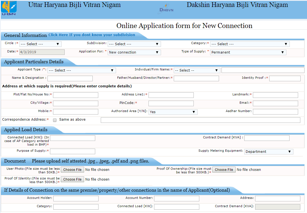Focus the City/Village field
The height and width of the screenshot is (213, 307).
[x=76, y=103]
